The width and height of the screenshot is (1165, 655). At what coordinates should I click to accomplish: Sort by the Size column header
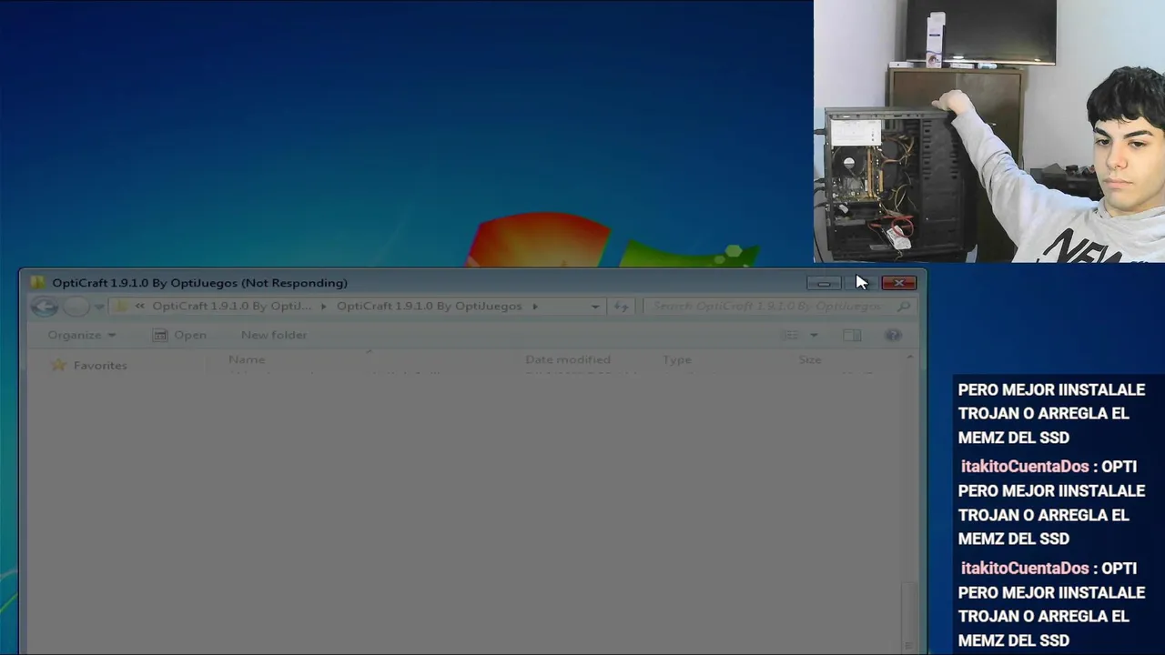click(x=810, y=359)
